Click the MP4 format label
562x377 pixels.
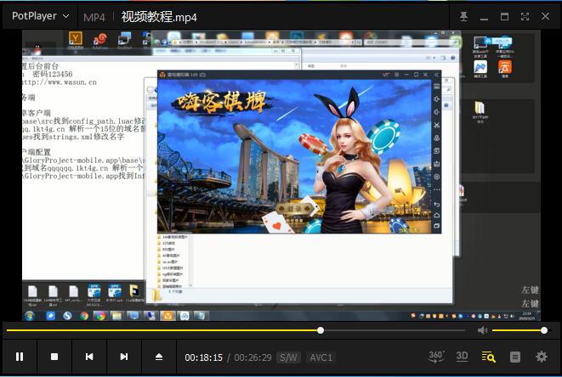[94, 18]
